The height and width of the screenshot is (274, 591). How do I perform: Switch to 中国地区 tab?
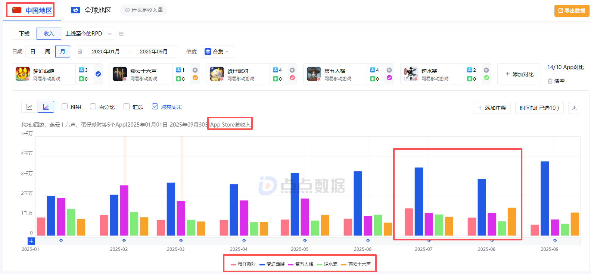32,10
